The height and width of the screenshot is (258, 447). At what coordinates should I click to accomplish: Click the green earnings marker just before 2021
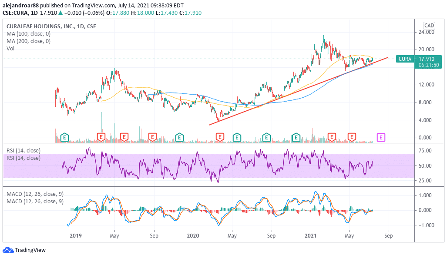[x=296, y=138]
